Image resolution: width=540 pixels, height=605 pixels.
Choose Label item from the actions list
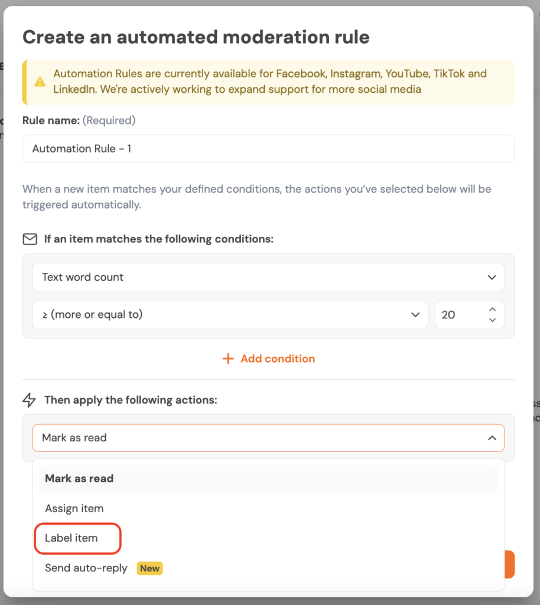pos(71,538)
